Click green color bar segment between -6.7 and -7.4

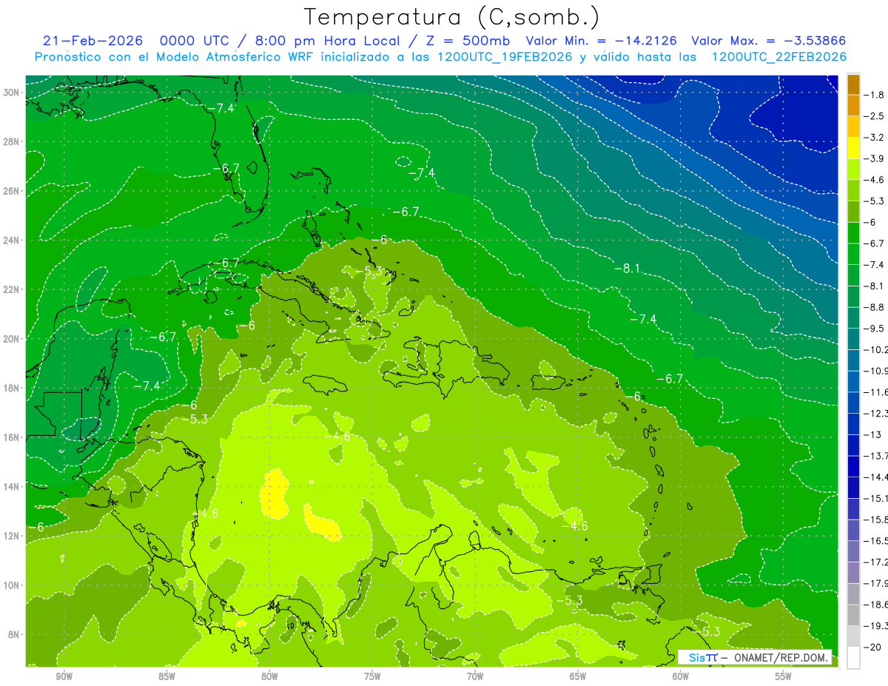coord(853,254)
